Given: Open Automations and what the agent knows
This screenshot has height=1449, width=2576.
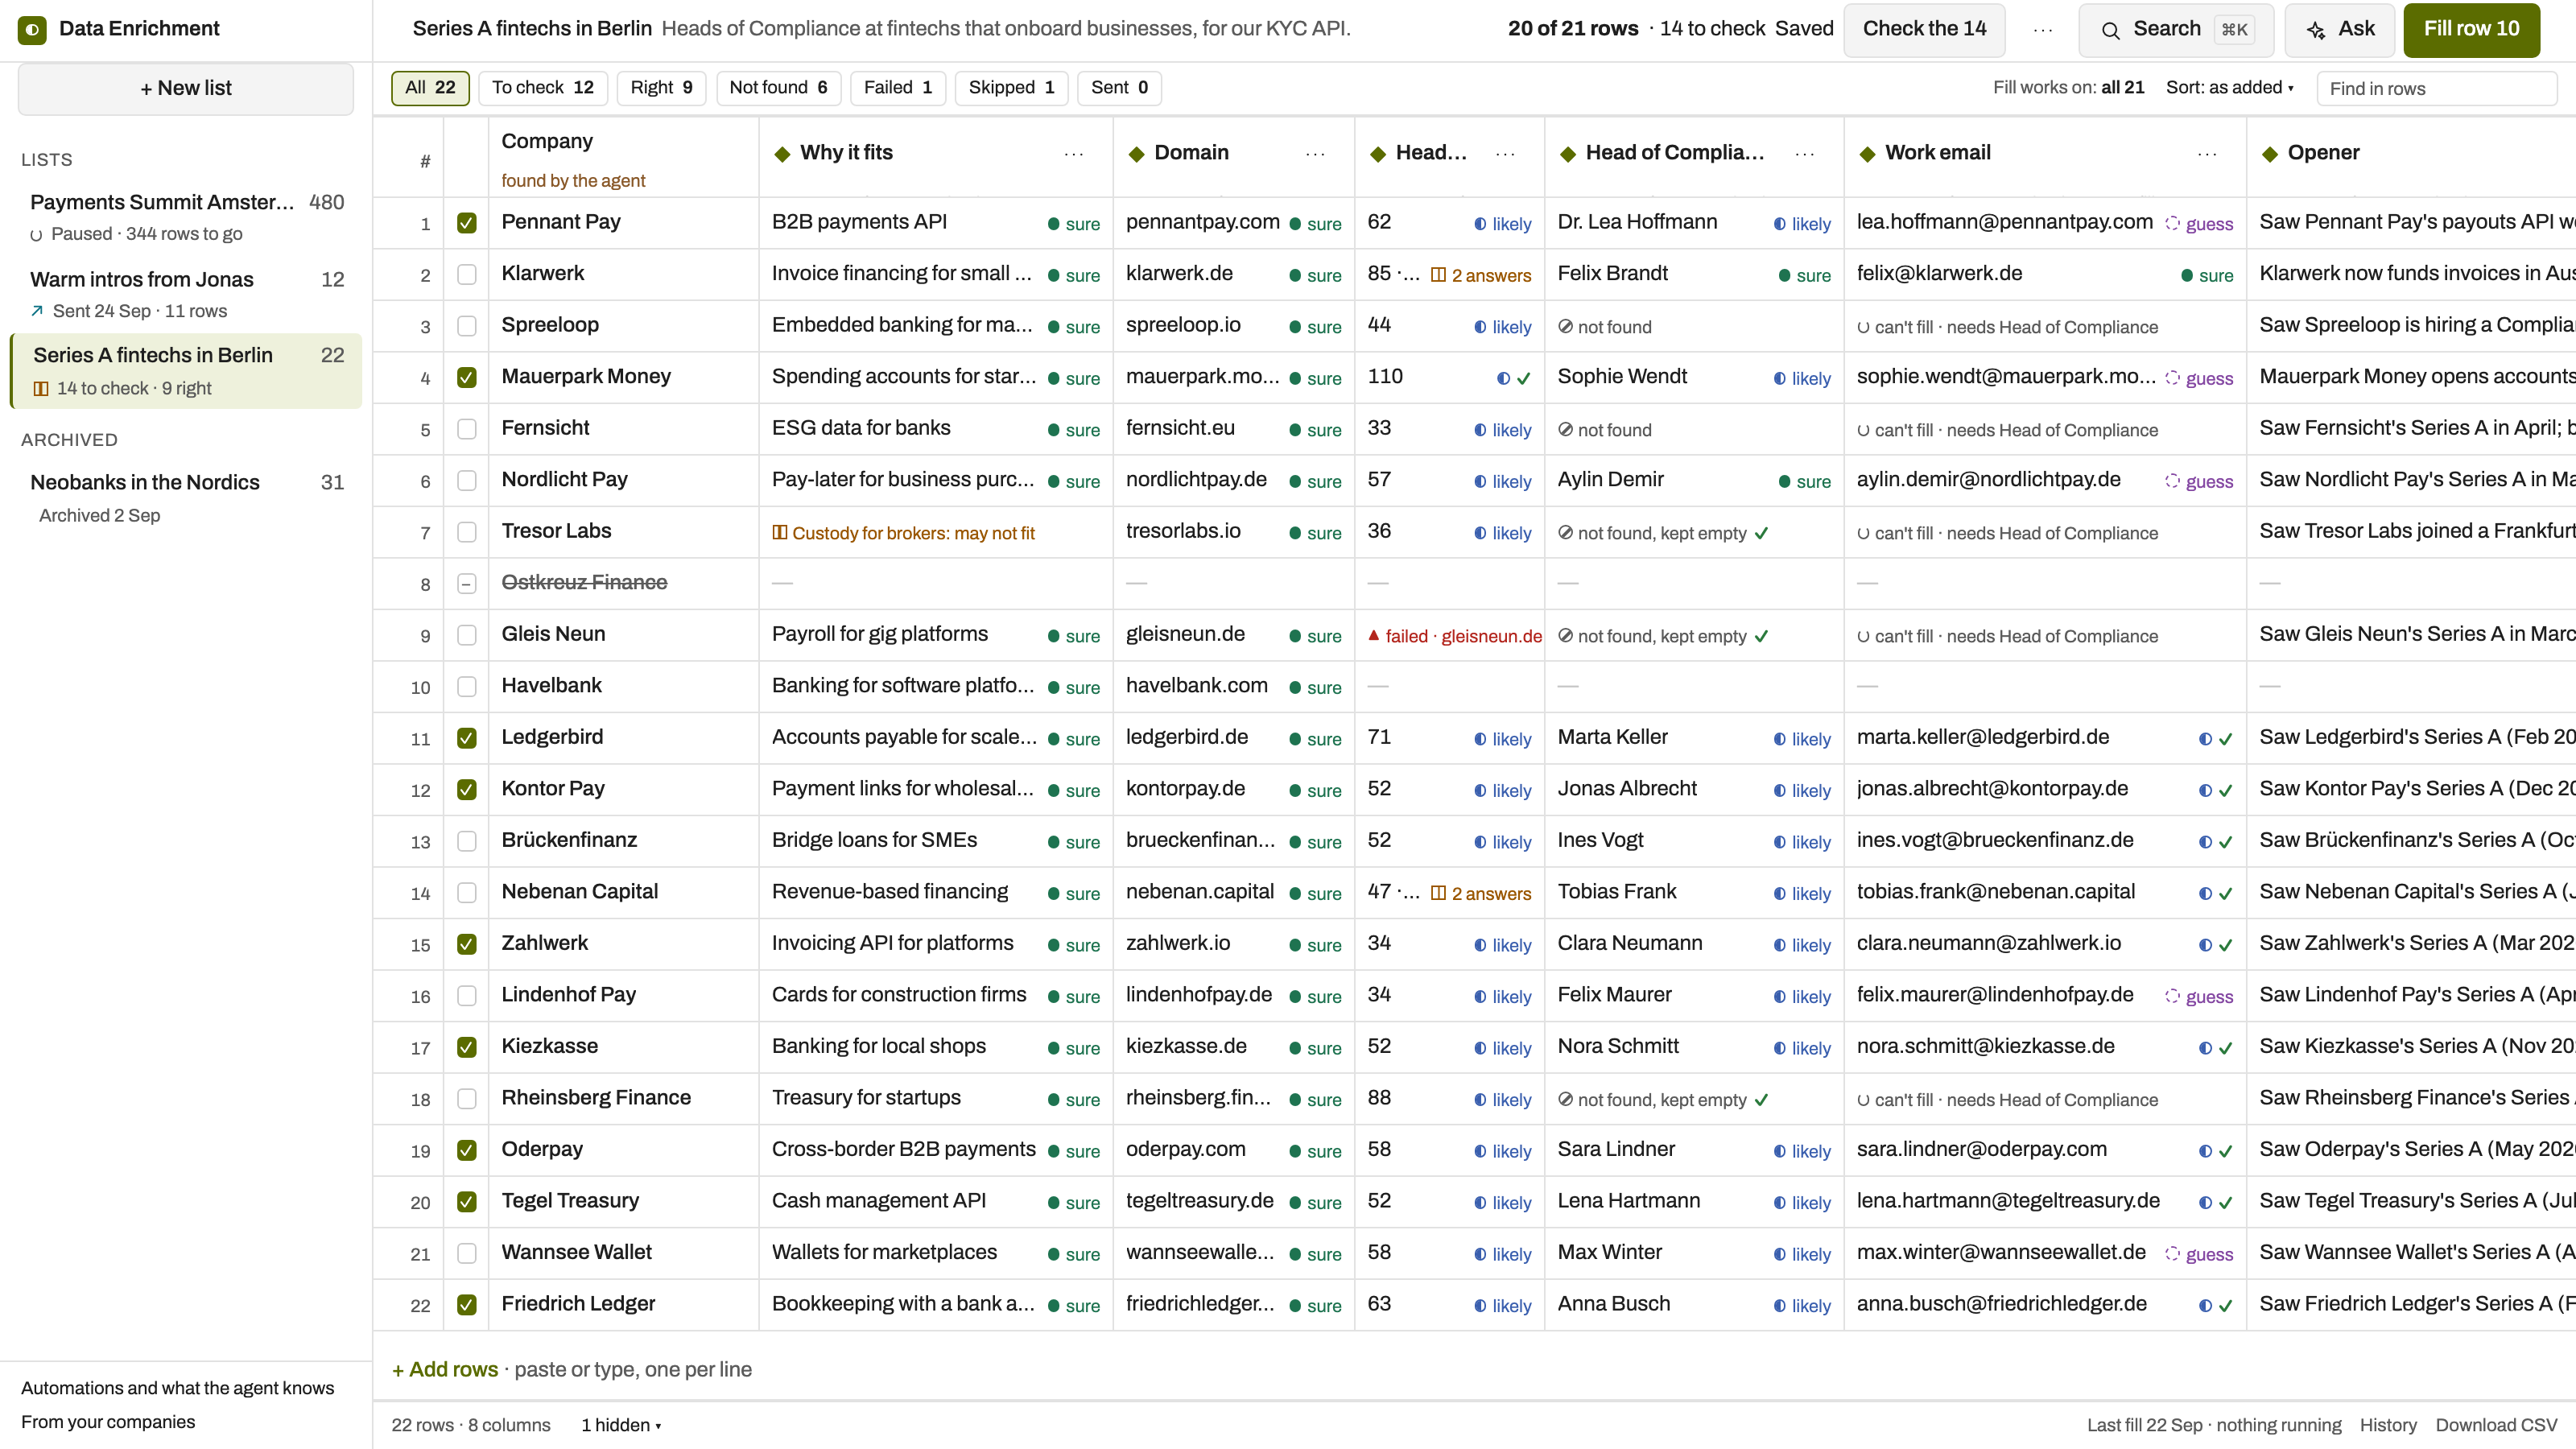Looking at the screenshot, I should coord(178,1388).
